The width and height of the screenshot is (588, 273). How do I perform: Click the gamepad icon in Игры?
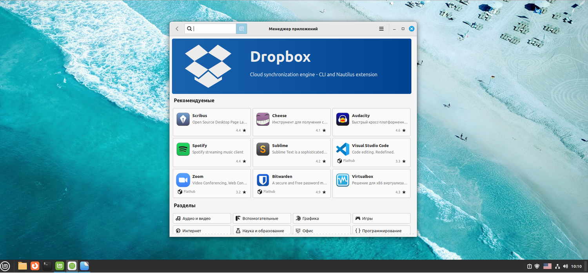[x=358, y=219]
